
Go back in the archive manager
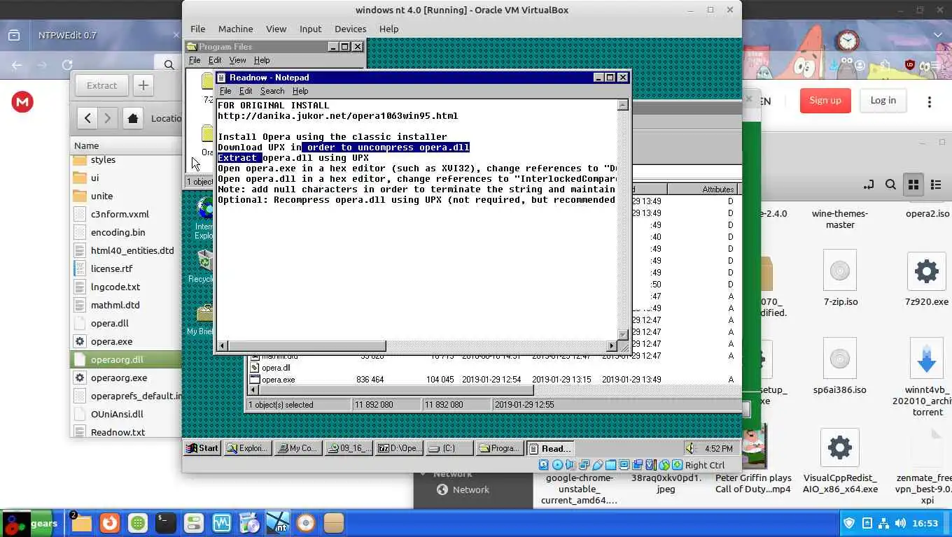tap(87, 118)
